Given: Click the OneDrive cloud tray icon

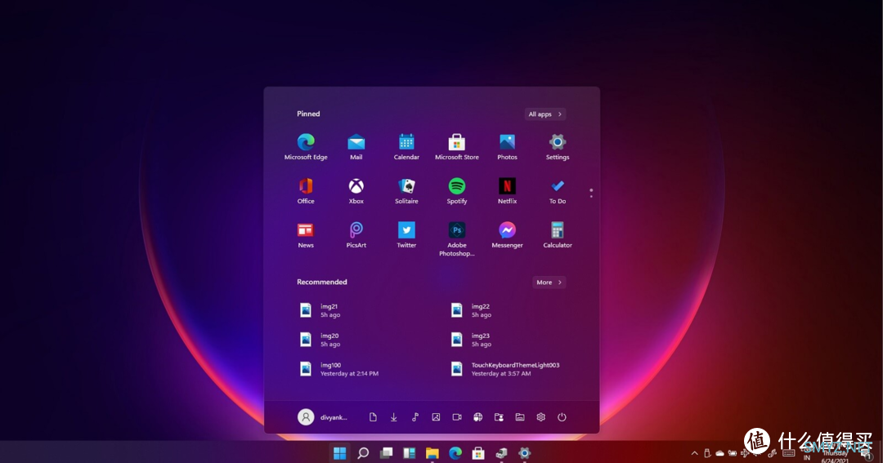Looking at the screenshot, I should coord(719,453).
